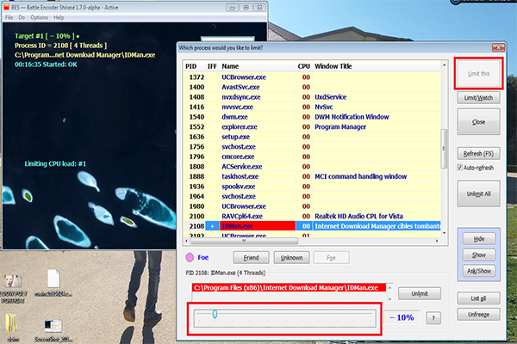The image size is (517, 344).
Task: Click process list scroll up arrow
Action: coord(444,64)
